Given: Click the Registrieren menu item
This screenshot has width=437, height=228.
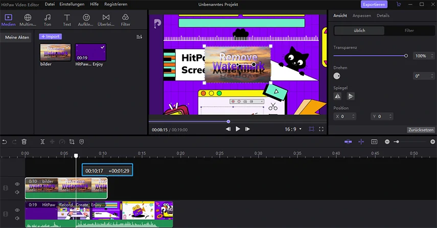Looking at the screenshot, I should click(116, 4).
